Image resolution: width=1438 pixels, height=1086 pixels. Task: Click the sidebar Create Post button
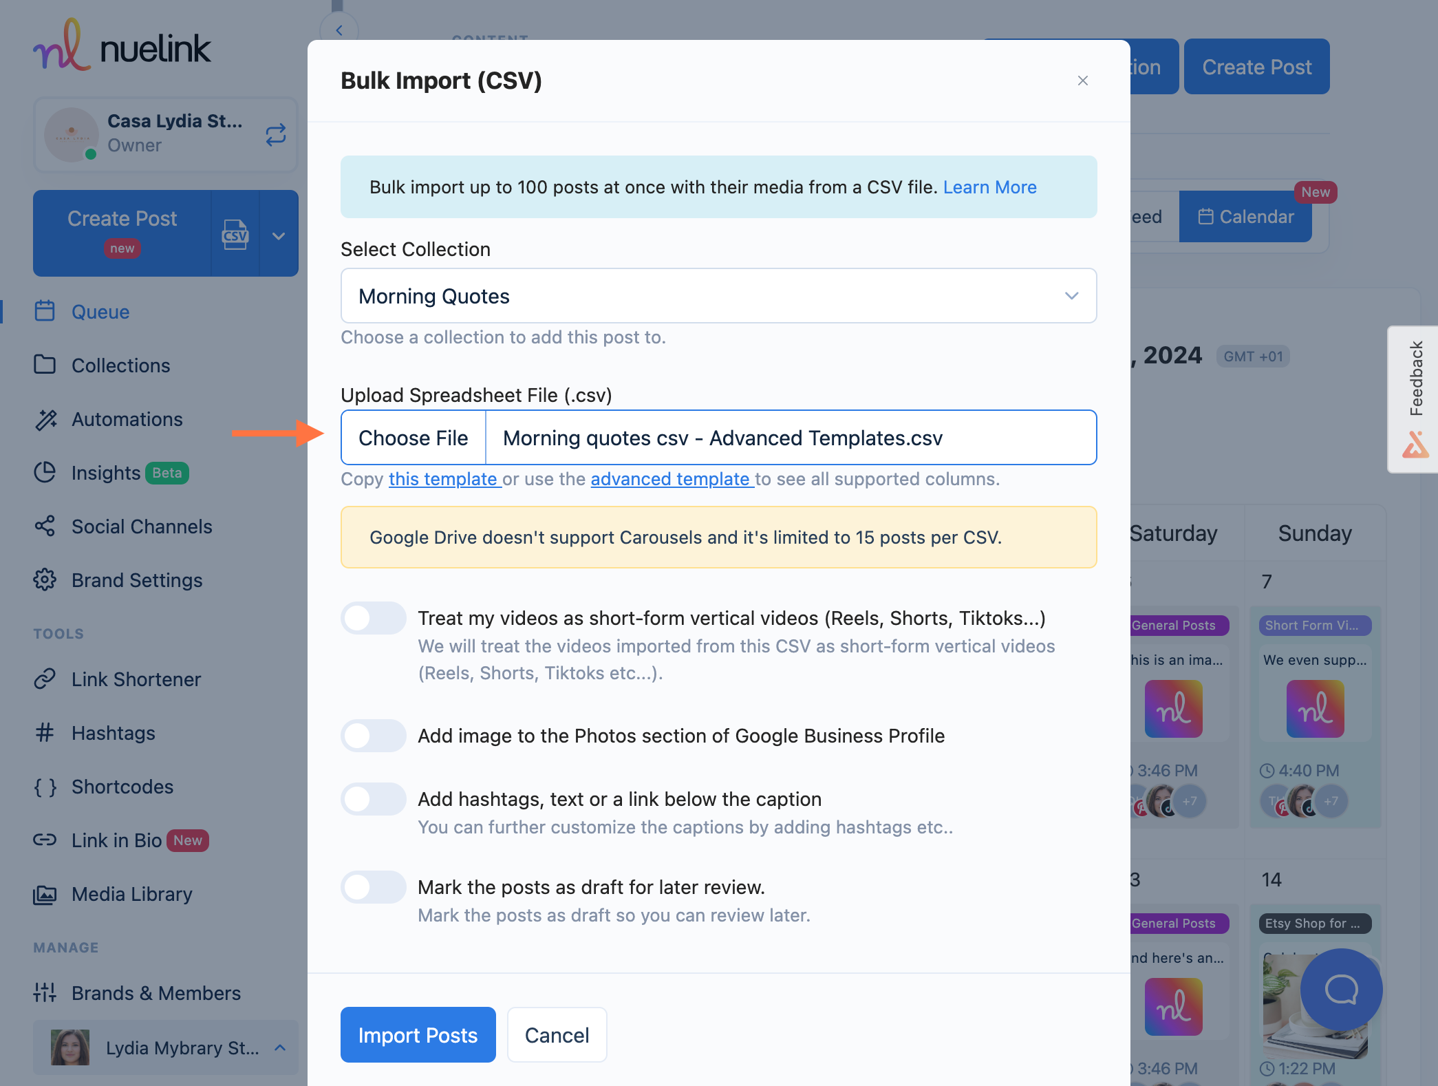(x=122, y=233)
